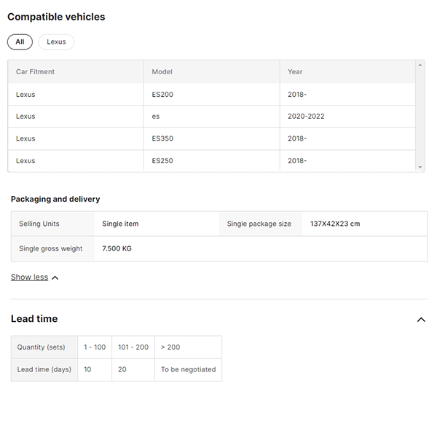Select the ES250 model cell
This screenshot has height=437, width=437.
pyautogui.click(x=162, y=160)
